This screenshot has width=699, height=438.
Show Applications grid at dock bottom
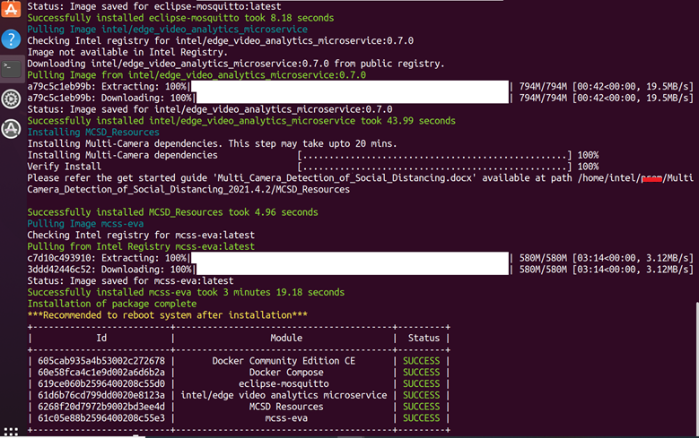coord(11,432)
